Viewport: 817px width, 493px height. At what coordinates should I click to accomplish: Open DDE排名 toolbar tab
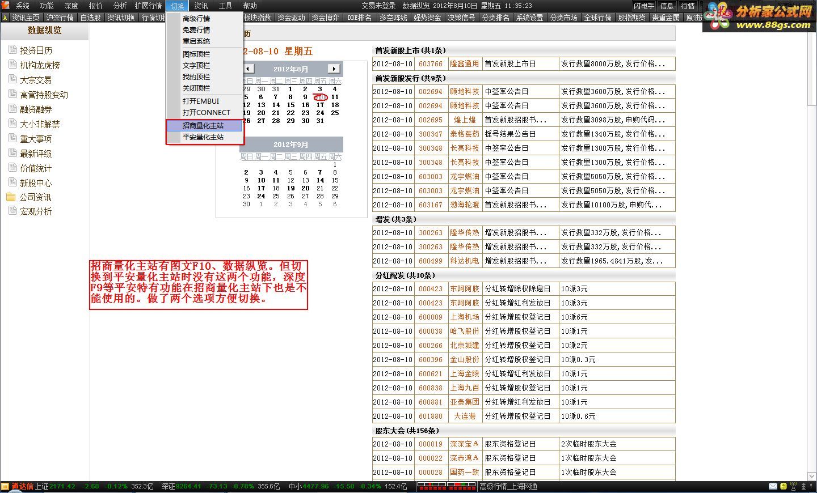pos(360,18)
